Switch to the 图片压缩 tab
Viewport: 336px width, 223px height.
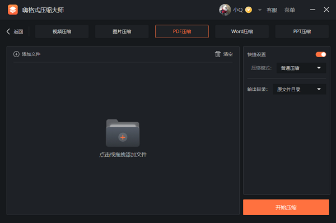coord(122,31)
